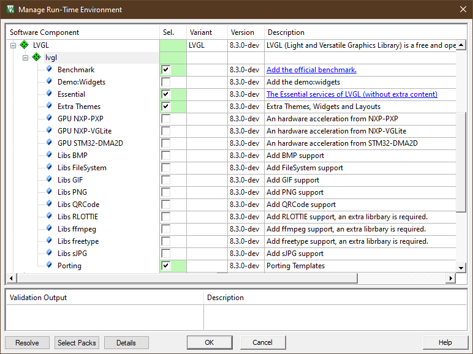Screen dimensions: 473x354
Task: Tick the Libs GIF checkbox
Action: [165, 180]
